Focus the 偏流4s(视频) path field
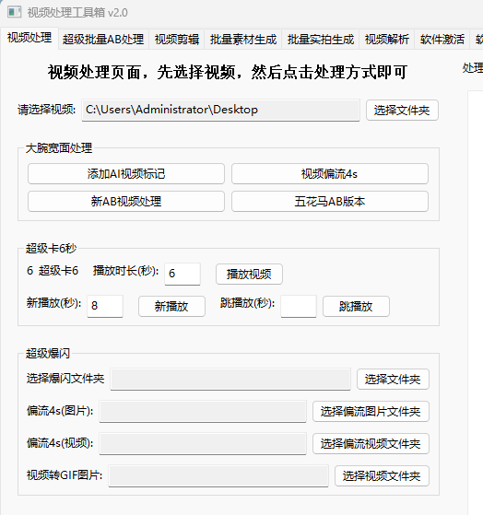The image size is (483, 515). click(203, 443)
